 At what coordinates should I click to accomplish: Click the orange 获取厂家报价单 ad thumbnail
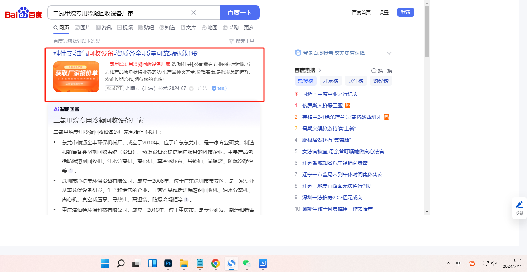tap(76, 76)
